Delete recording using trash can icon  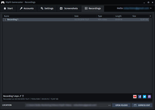pos(23,96)
